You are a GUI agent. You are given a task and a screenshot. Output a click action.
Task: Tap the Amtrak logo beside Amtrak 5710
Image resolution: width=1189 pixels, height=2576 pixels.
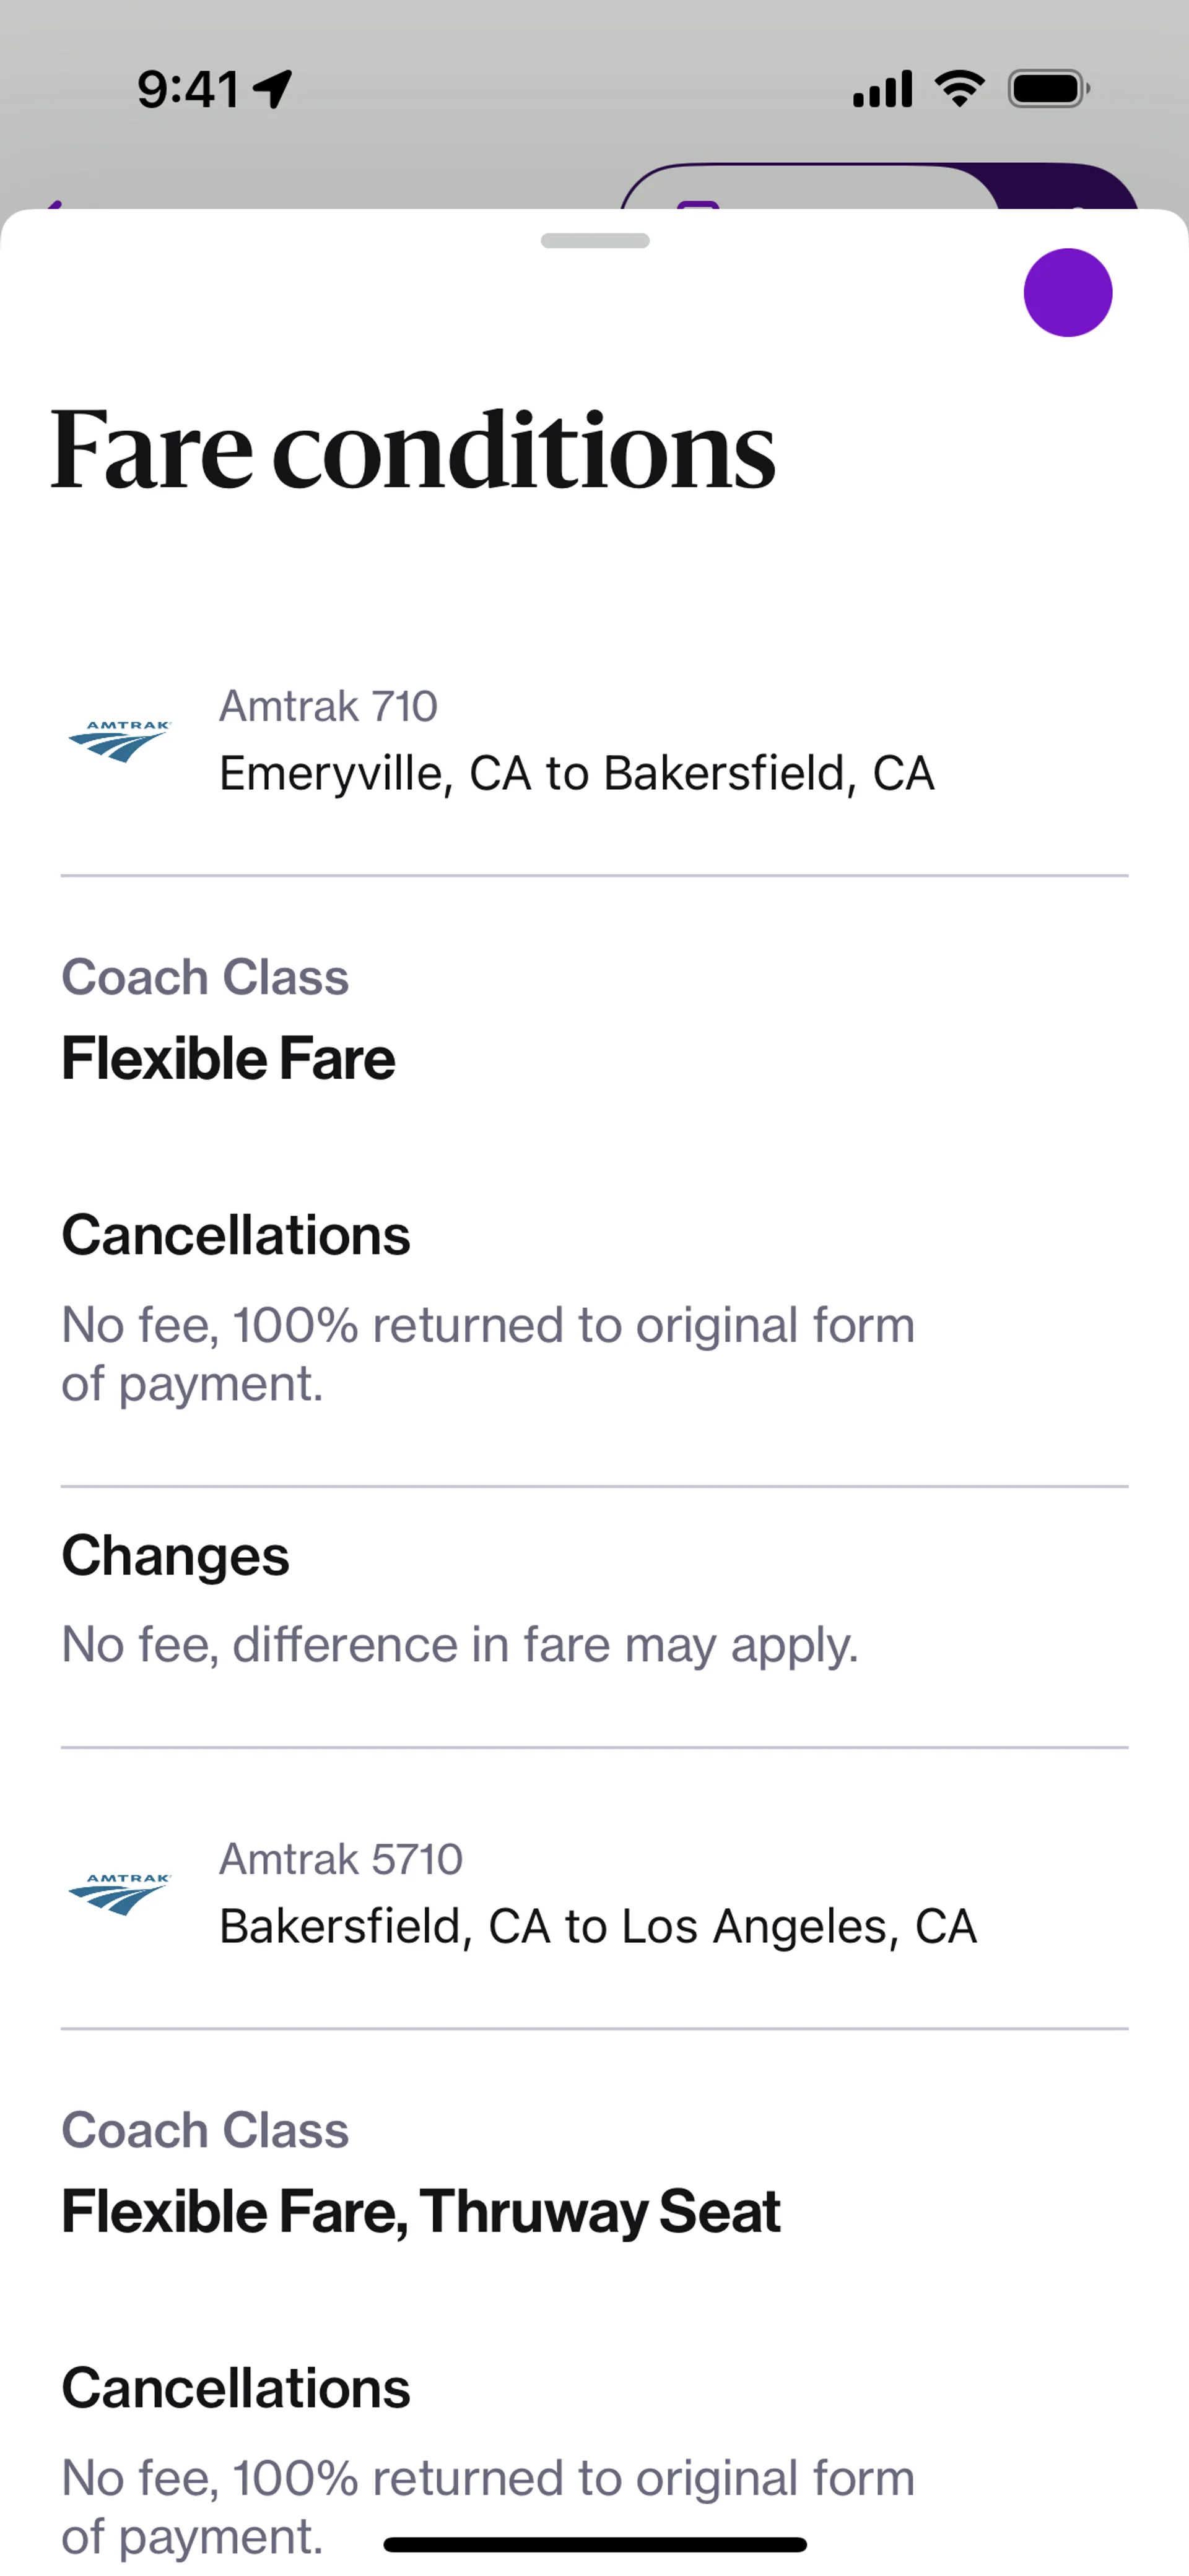click(x=119, y=1893)
